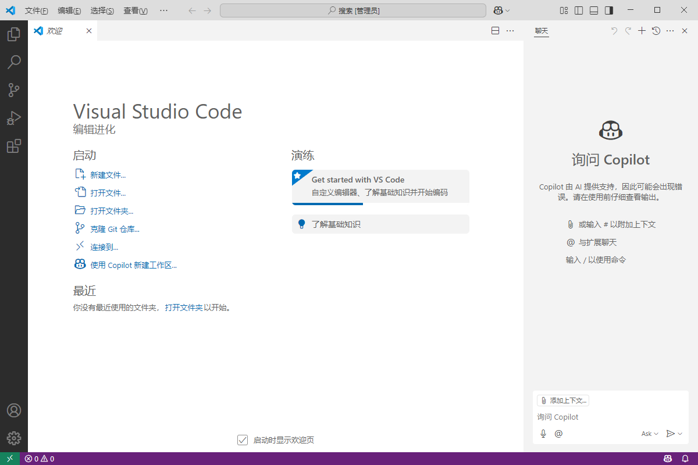The width and height of the screenshot is (698, 465).
Task: Click the @ mention icon in chat input
Action: point(558,434)
